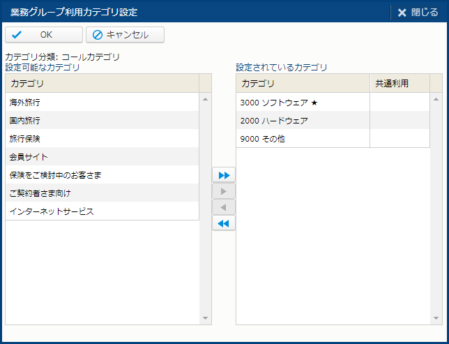The height and width of the screenshot is (344, 449).
Task: Click the add-all double right arrow button
Action: point(224,175)
